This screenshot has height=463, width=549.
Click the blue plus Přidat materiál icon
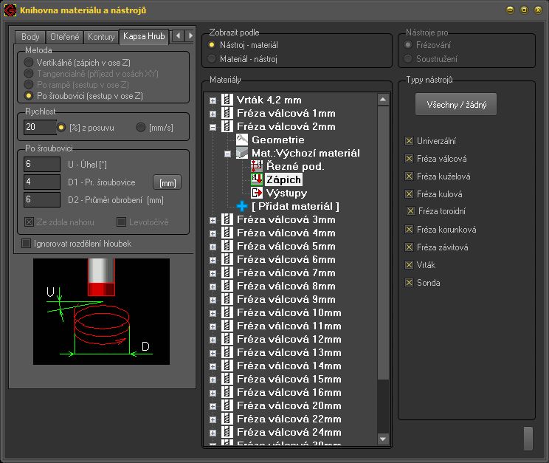243,206
